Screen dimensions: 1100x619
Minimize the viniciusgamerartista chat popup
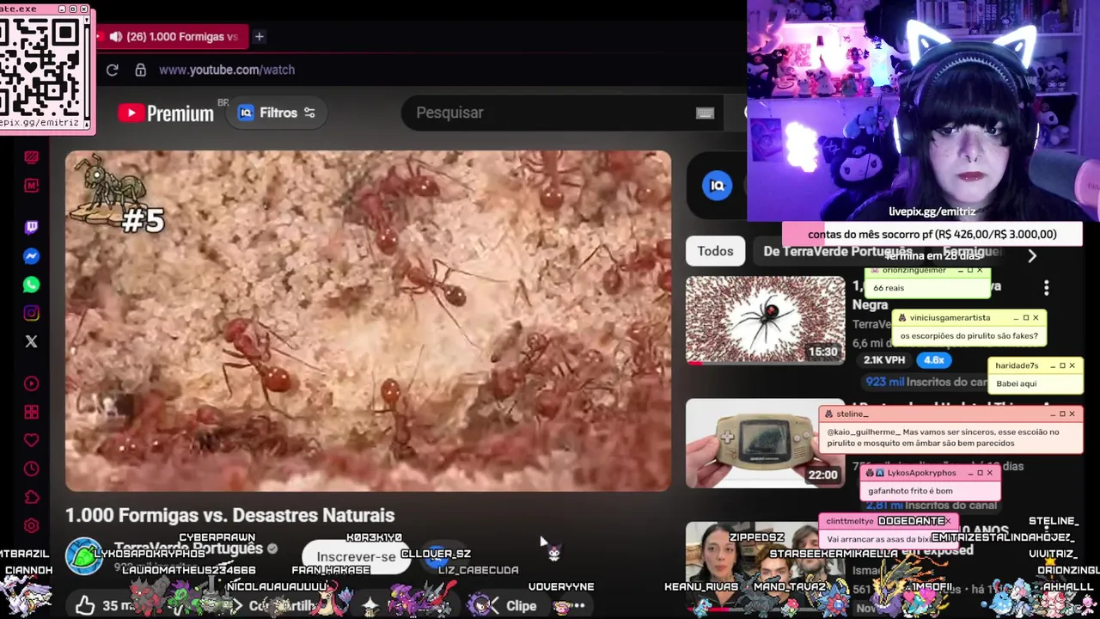1016,318
